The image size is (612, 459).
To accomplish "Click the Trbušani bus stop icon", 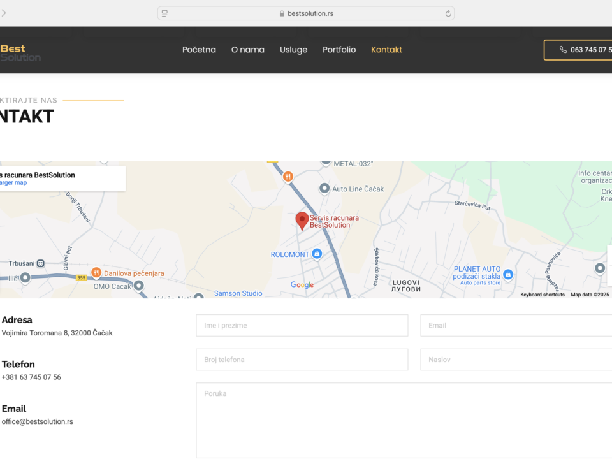I will (x=41, y=263).
